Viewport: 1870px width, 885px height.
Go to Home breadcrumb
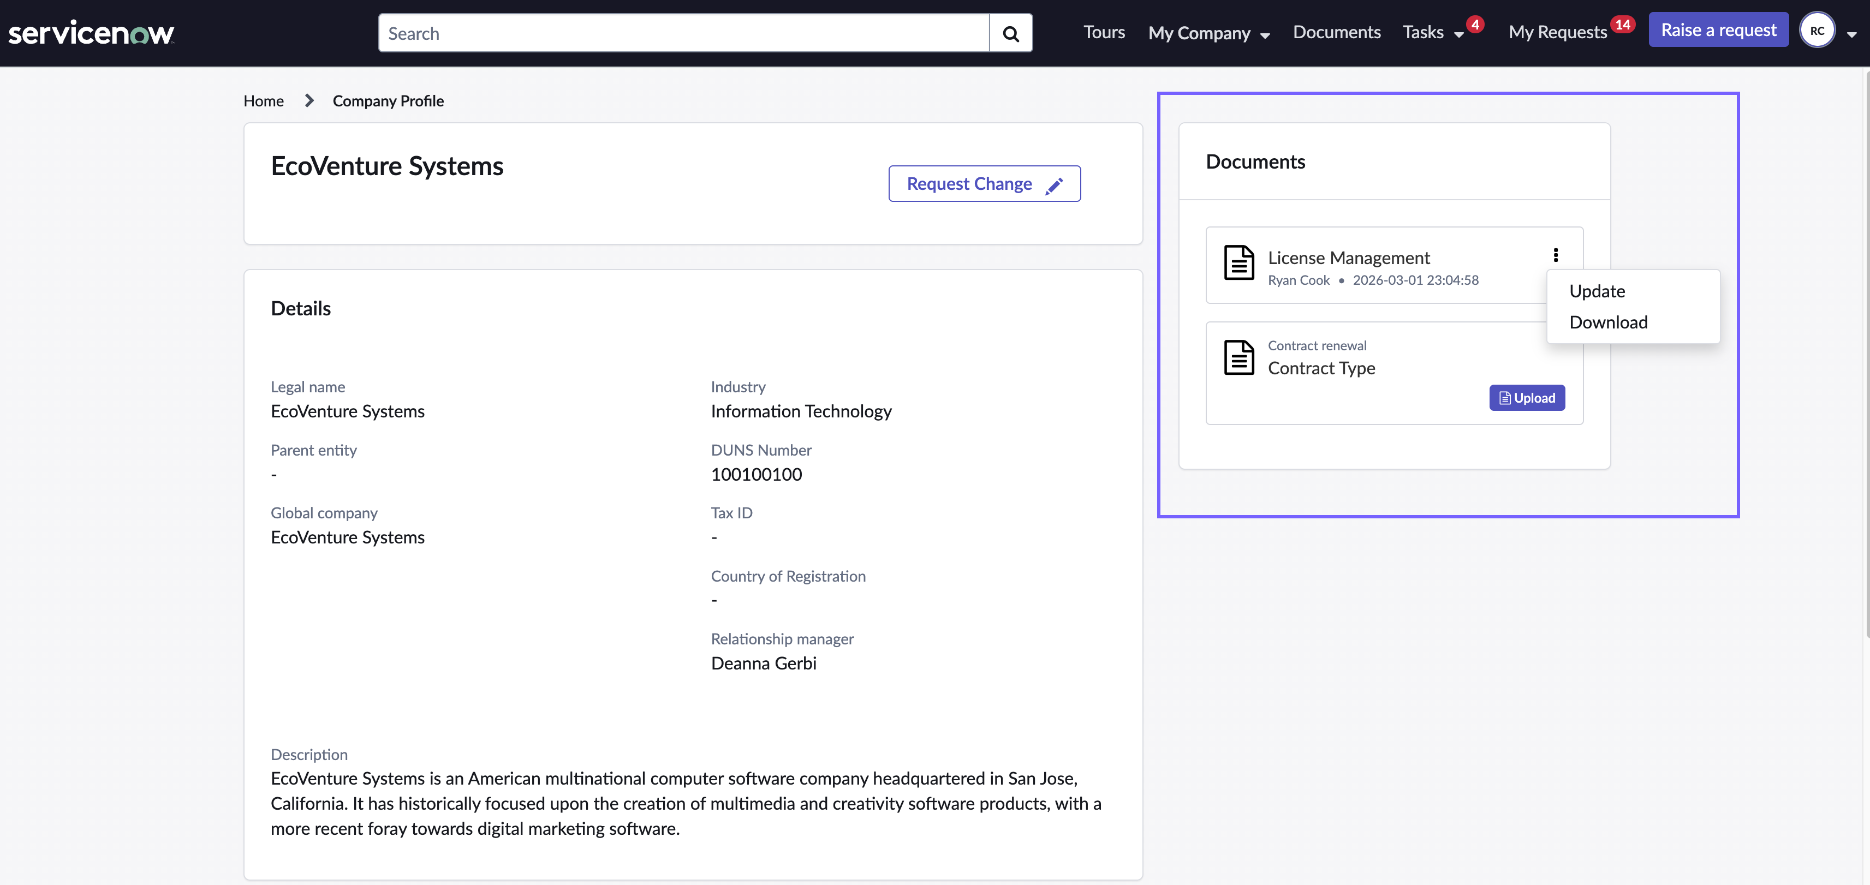264,101
